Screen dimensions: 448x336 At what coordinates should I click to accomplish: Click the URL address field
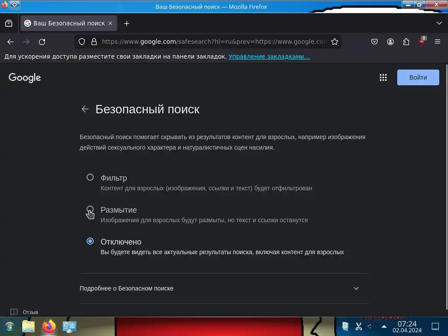(x=214, y=42)
